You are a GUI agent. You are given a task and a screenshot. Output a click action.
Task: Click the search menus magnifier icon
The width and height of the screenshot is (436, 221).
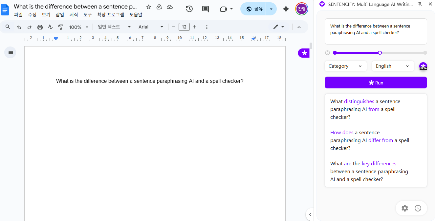click(x=8, y=27)
